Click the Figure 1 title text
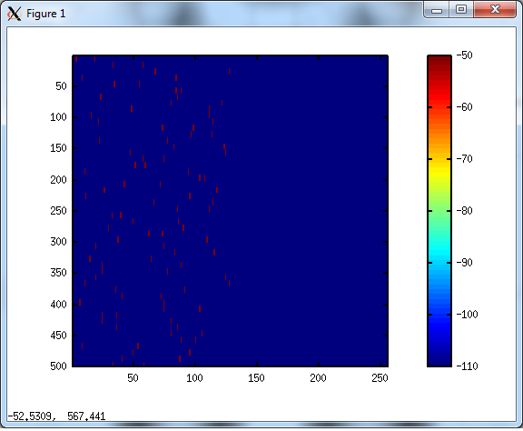This screenshot has width=523, height=431. point(45,14)
